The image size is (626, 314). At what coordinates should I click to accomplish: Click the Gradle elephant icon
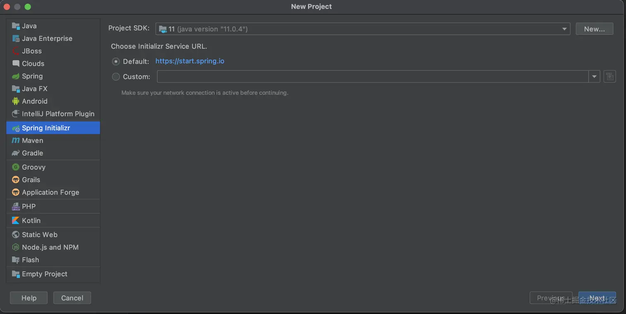[x=16, y=153]
